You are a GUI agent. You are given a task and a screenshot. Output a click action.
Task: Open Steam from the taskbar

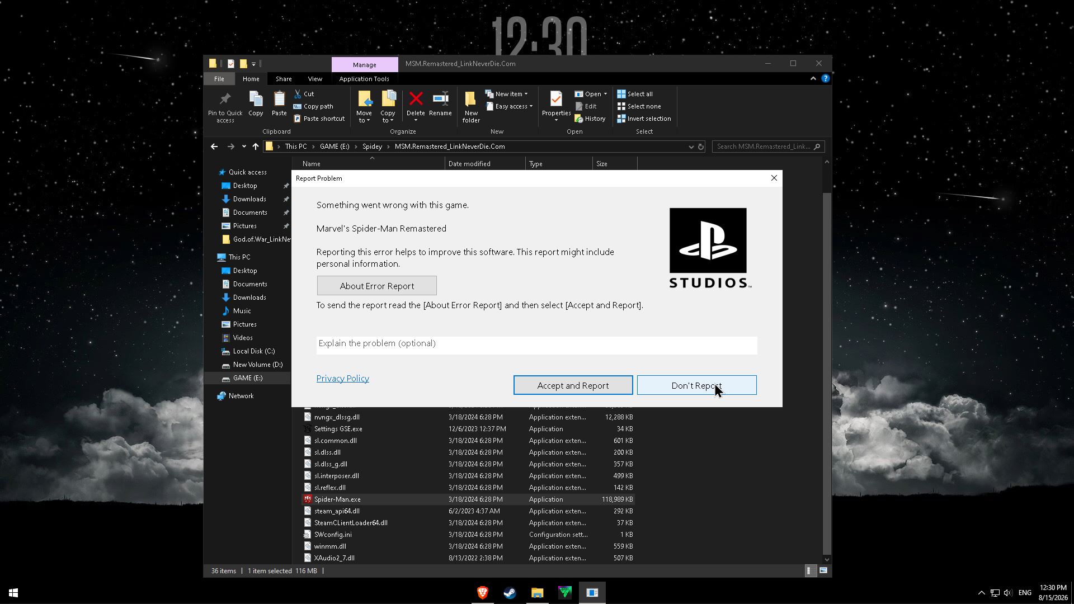(x=510, y=592)
